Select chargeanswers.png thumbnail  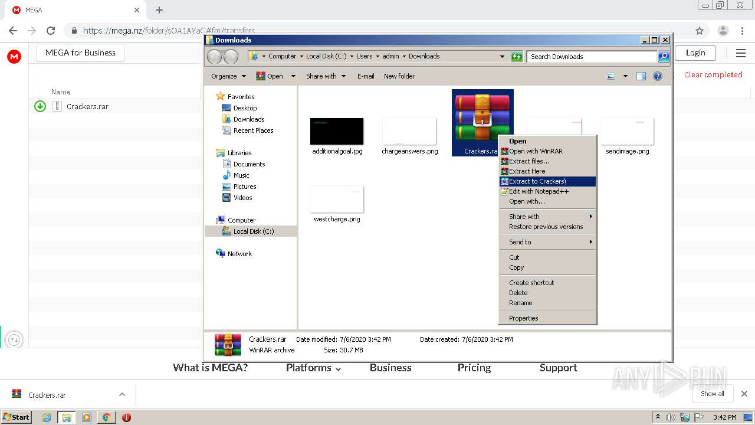tap(409, 131)
